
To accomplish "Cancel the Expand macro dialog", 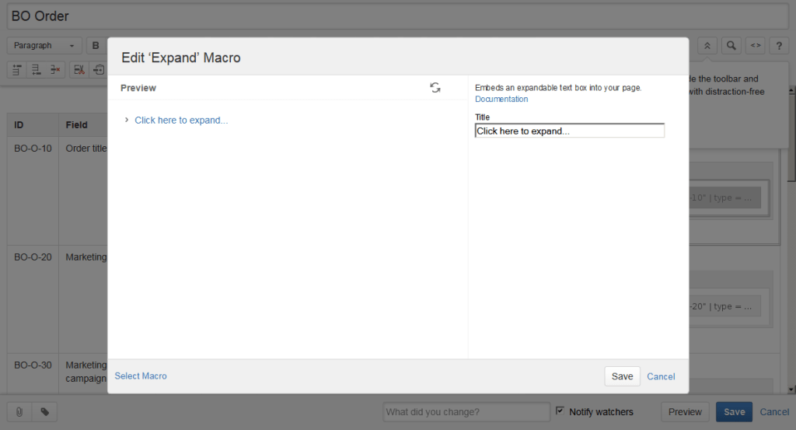I will (661, 376).
